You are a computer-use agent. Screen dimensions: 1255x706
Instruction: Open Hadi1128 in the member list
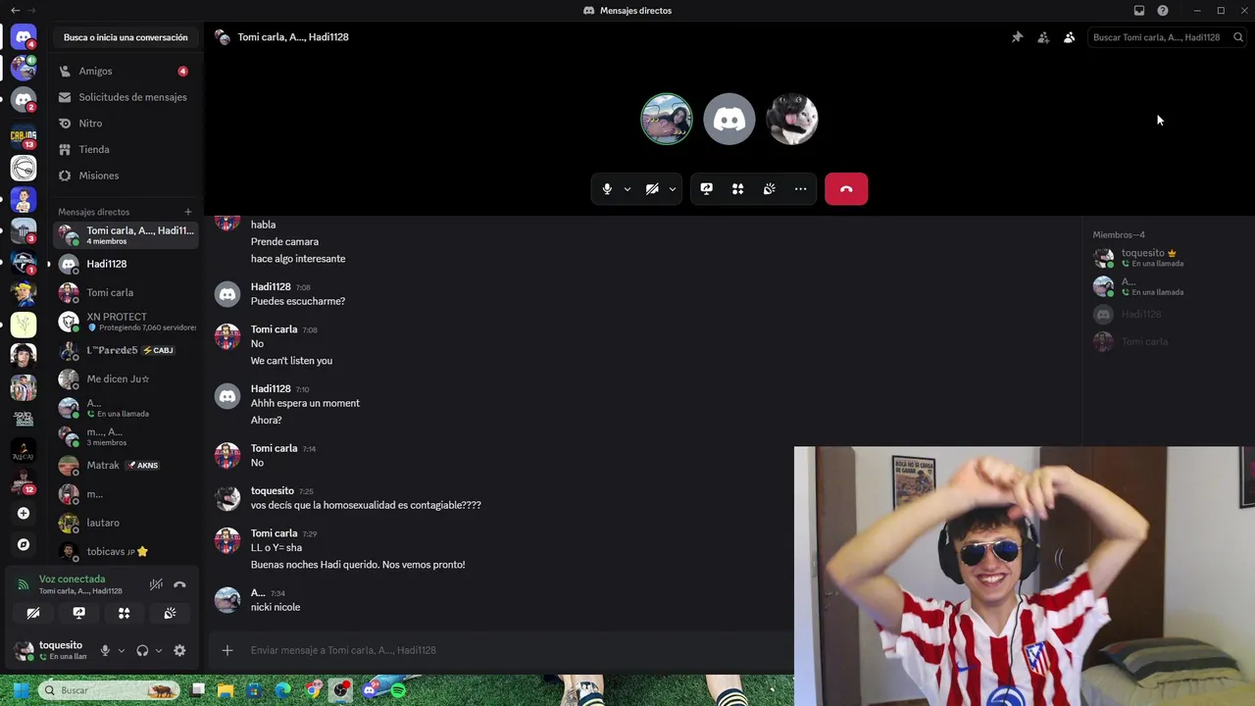[x=1167, y=314]
